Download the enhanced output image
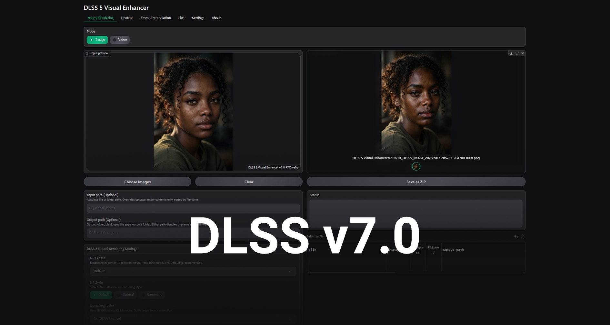This screenshot has height=325, width=610. (511, 53)
